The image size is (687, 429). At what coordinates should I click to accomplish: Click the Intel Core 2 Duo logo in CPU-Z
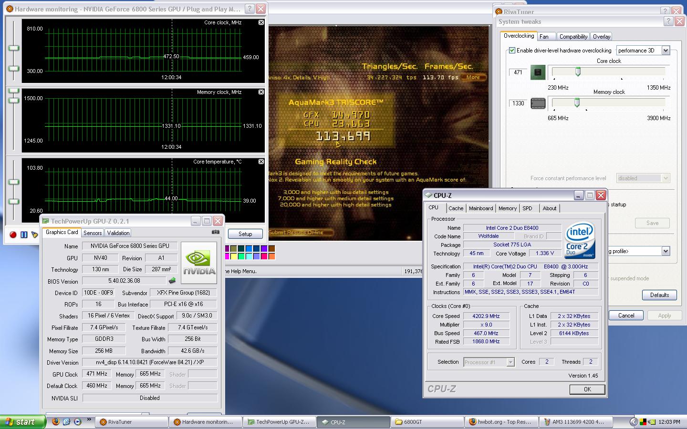(580, 241)
